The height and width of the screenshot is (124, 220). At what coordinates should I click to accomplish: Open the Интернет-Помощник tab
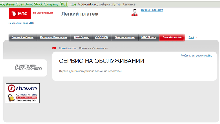[x=54, y=37]
